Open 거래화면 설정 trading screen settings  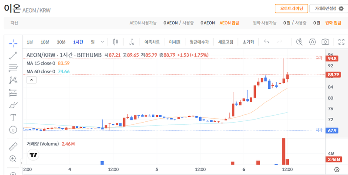pyautogui.click(x=329, y=9)
